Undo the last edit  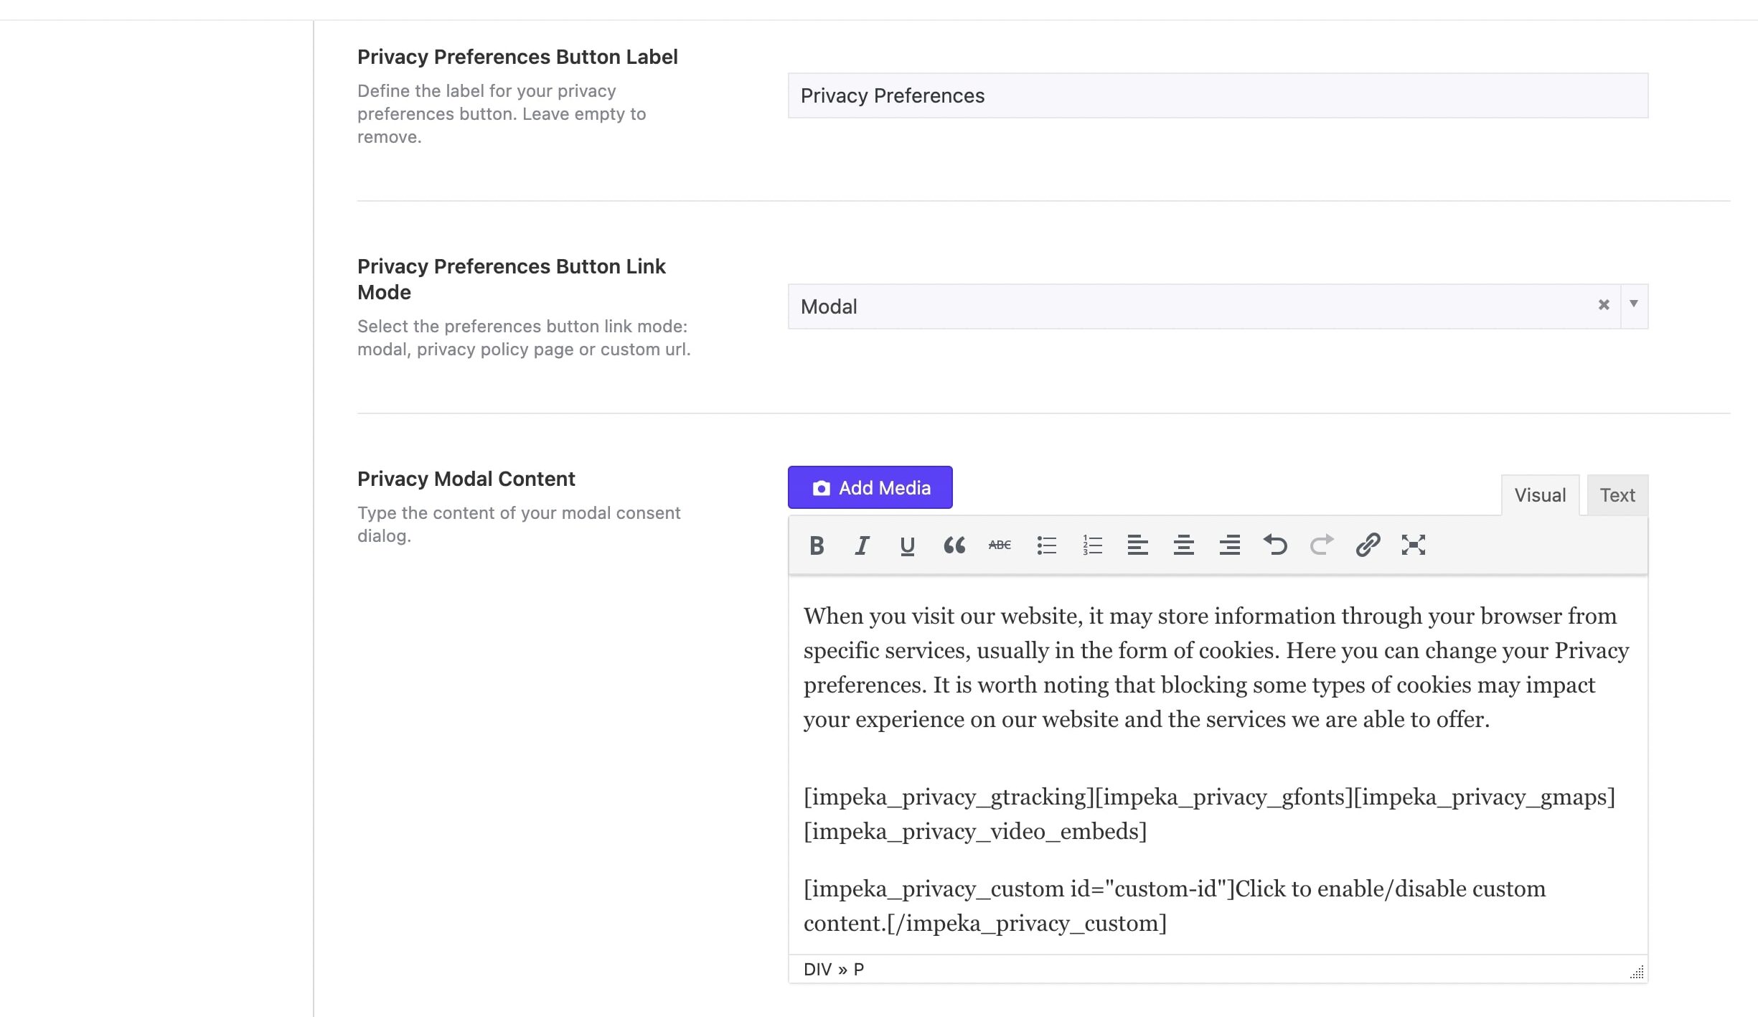coord(1276,545)
